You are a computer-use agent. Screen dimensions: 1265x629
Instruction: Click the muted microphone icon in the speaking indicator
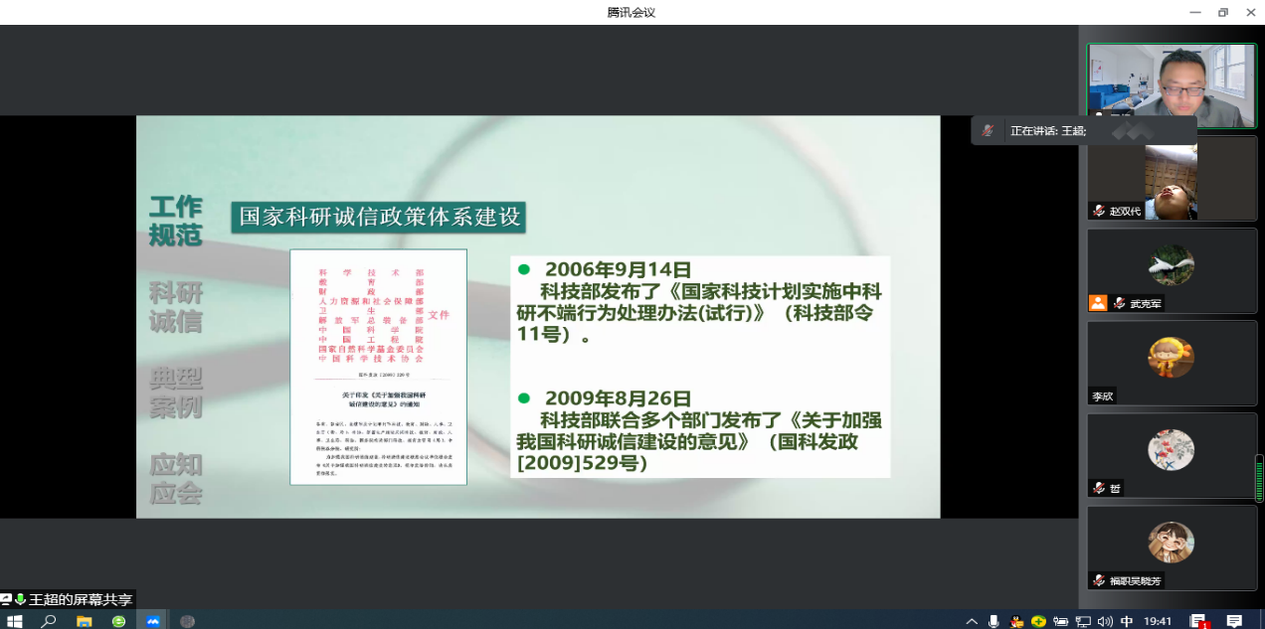(988, 130)
